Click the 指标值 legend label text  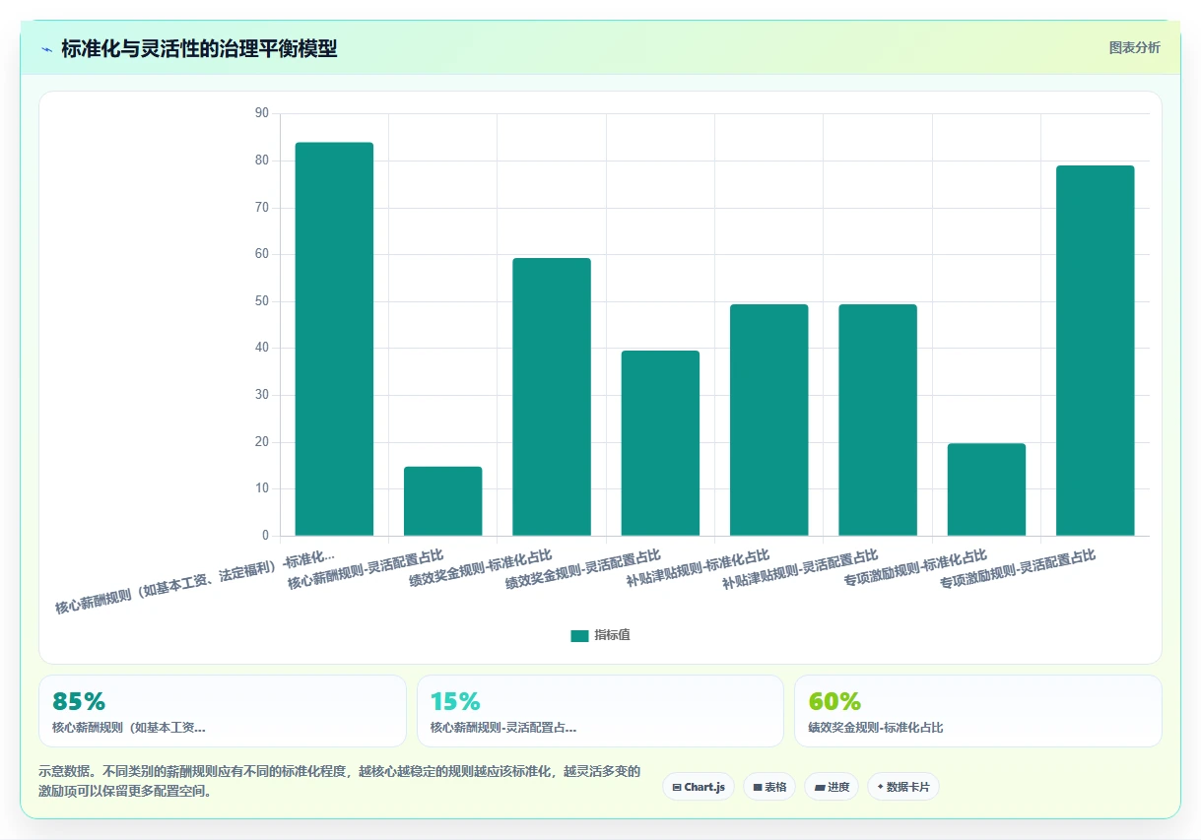click(612, 635)
